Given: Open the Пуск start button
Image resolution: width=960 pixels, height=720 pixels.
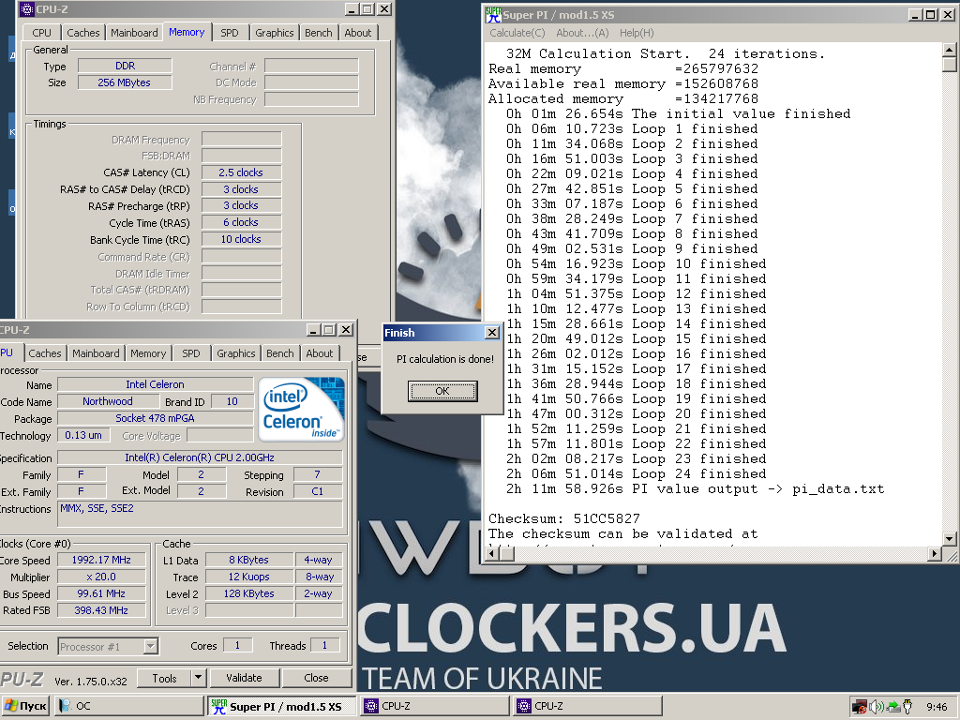Looking at the screenshot, I should coord(25,707).
